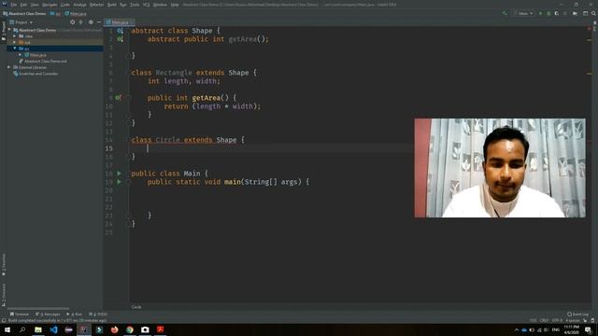Open Project panel settings gear
The width and height of the screenshot is (598, 336).
pyautogui.click(x=91, y=22)
